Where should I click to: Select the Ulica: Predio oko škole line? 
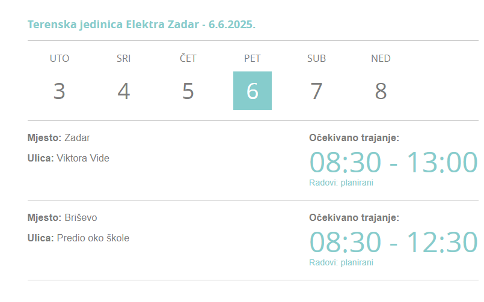(x=78, y=238)
